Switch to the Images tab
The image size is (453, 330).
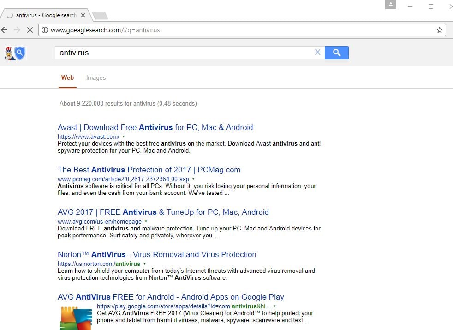click(x=96, y=78)
